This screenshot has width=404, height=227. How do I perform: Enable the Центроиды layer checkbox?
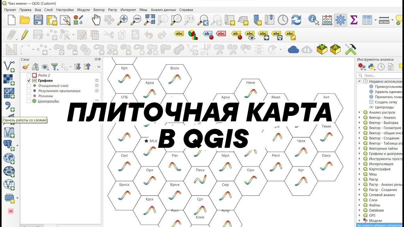(x=29, y=101)
